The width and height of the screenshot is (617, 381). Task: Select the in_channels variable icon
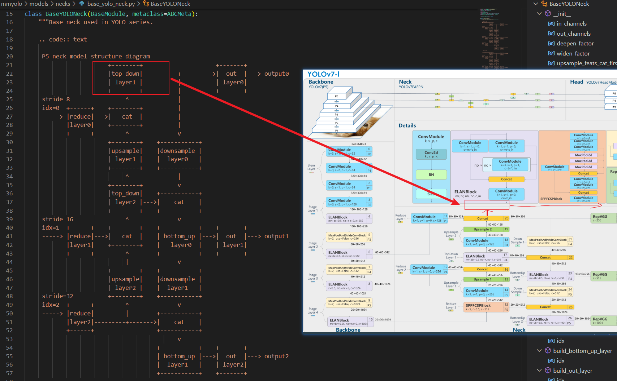552,23
